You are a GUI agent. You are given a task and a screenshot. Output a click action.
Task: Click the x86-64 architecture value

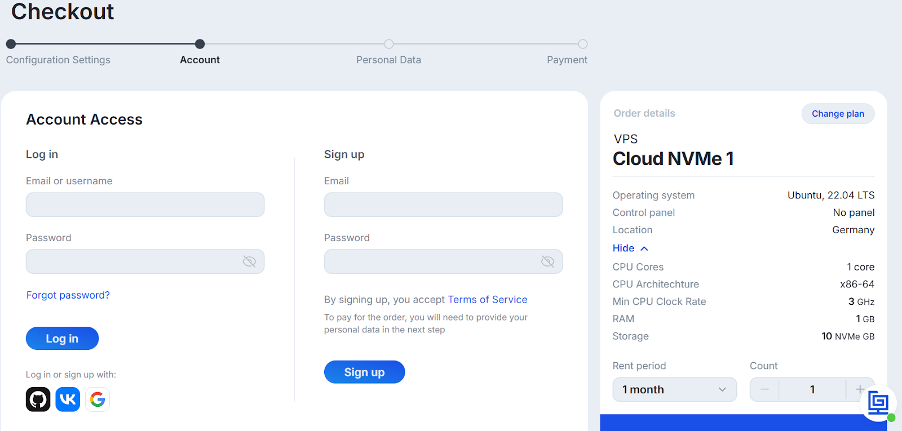[857, 285]
